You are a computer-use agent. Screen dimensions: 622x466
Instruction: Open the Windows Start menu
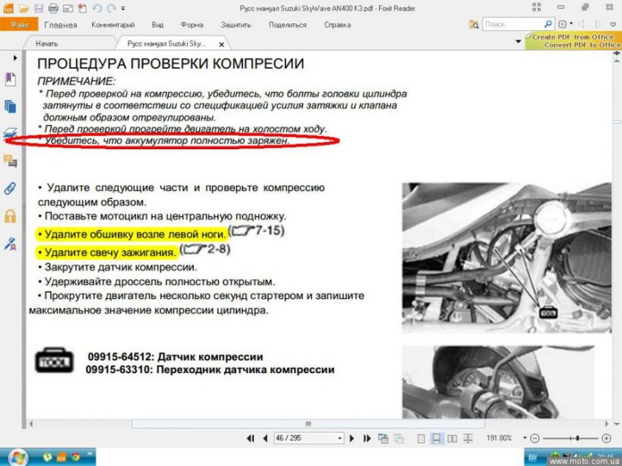[18, 457]
